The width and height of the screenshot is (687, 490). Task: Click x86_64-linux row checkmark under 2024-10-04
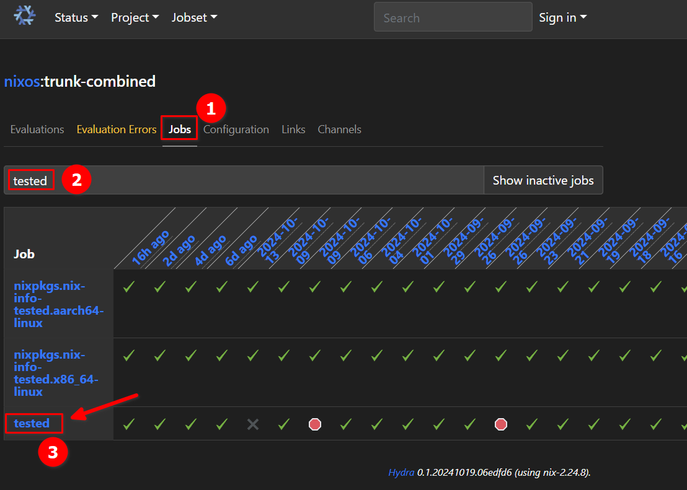[377, 356]
